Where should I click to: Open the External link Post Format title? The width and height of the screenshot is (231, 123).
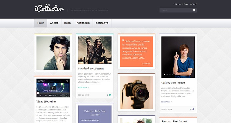(95, 113)
